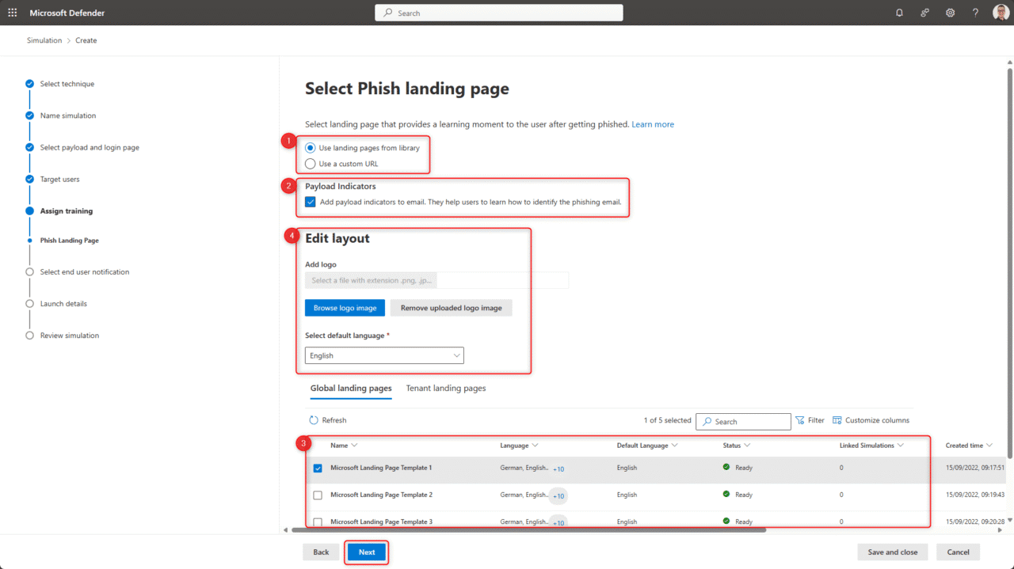Switch to the Tenant landing pages tab
This screenshot has height=569, width=1014.
click(445, 388)
